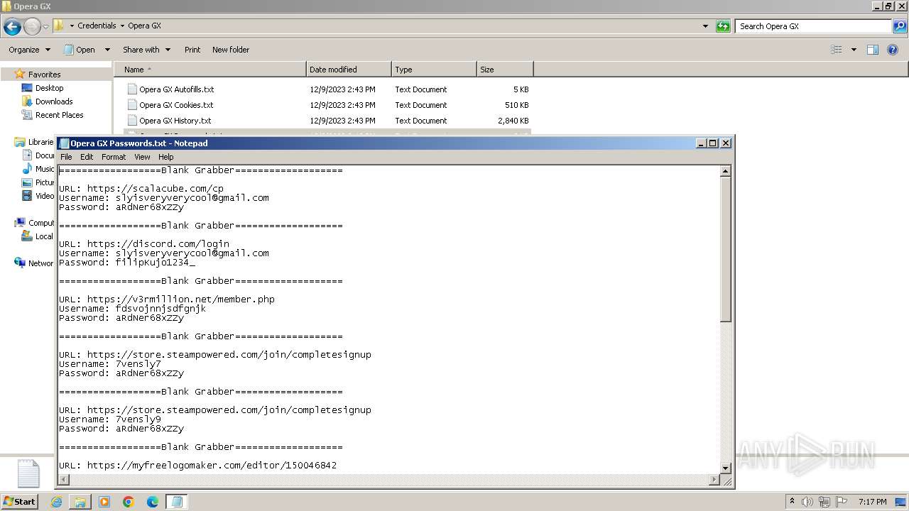Open the Action Center flag icon

click(x=842, y=502)
